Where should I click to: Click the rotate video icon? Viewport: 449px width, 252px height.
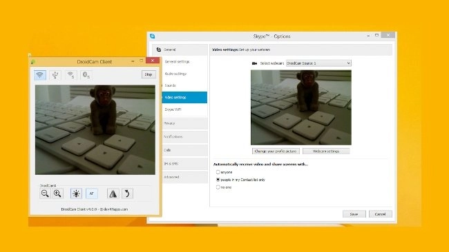pyautogui.click(x=127, y=193)
